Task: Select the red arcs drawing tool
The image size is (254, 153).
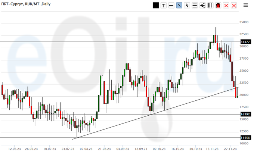Action: click(x=218, y=5)
